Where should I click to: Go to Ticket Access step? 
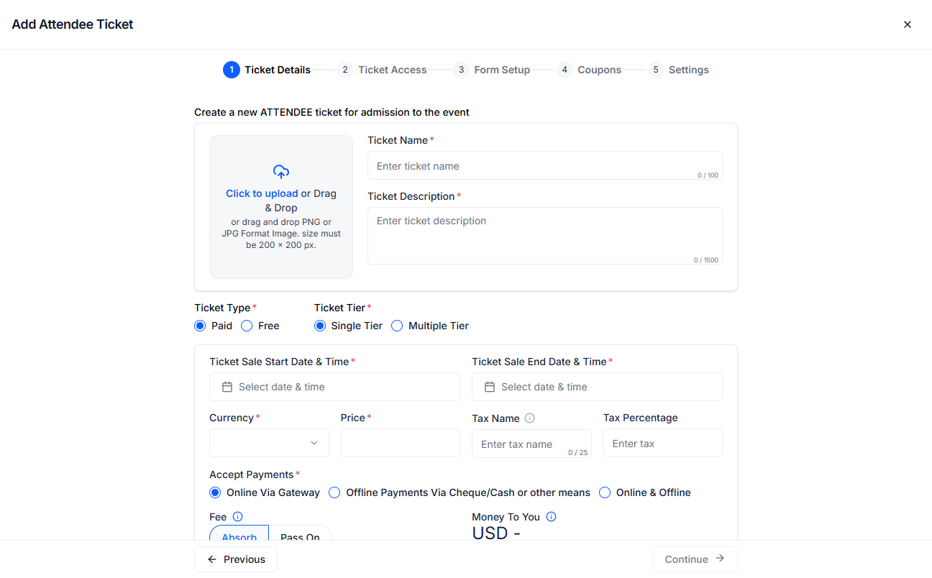point(382,70)
